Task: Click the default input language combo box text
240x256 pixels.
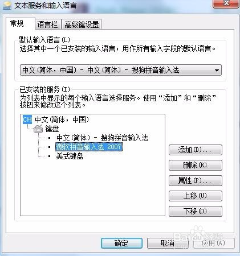Action: click(101, 70)
